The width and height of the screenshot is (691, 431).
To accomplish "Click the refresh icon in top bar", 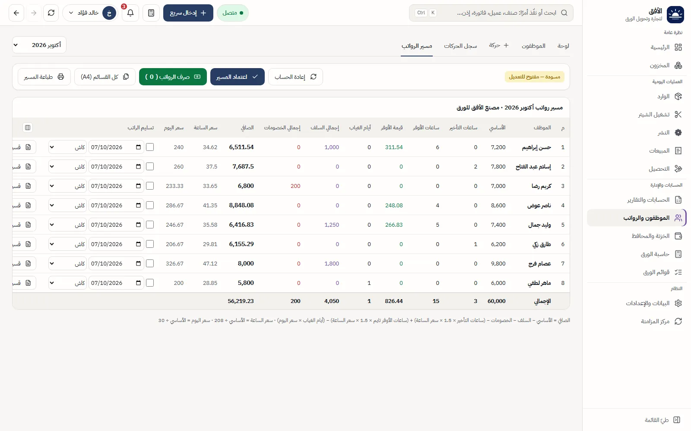I will (x=51, y=13).
